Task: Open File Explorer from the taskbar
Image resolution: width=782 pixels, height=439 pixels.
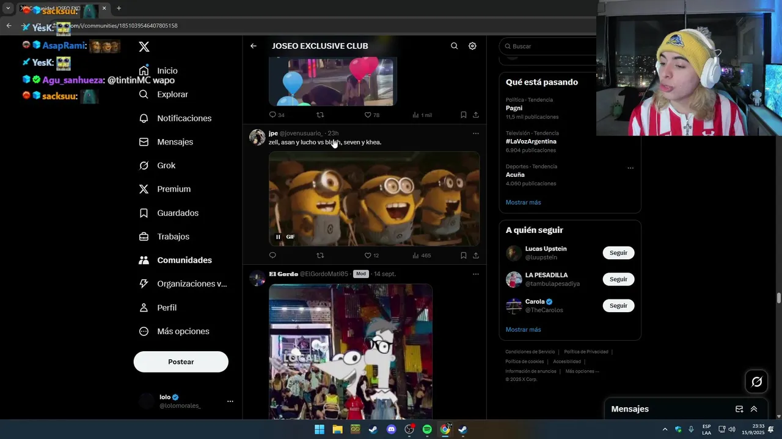Action: coord(337,429)
